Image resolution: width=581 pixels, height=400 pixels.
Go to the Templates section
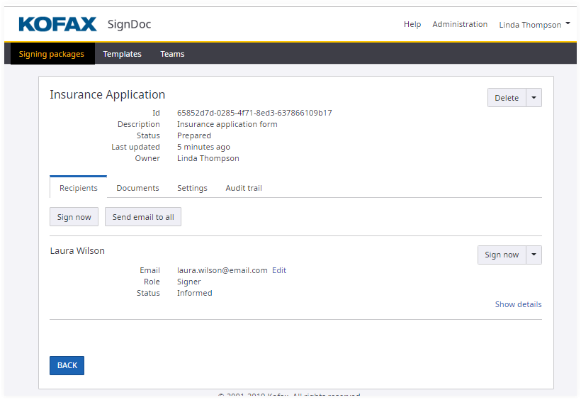[x=122, y=54]
